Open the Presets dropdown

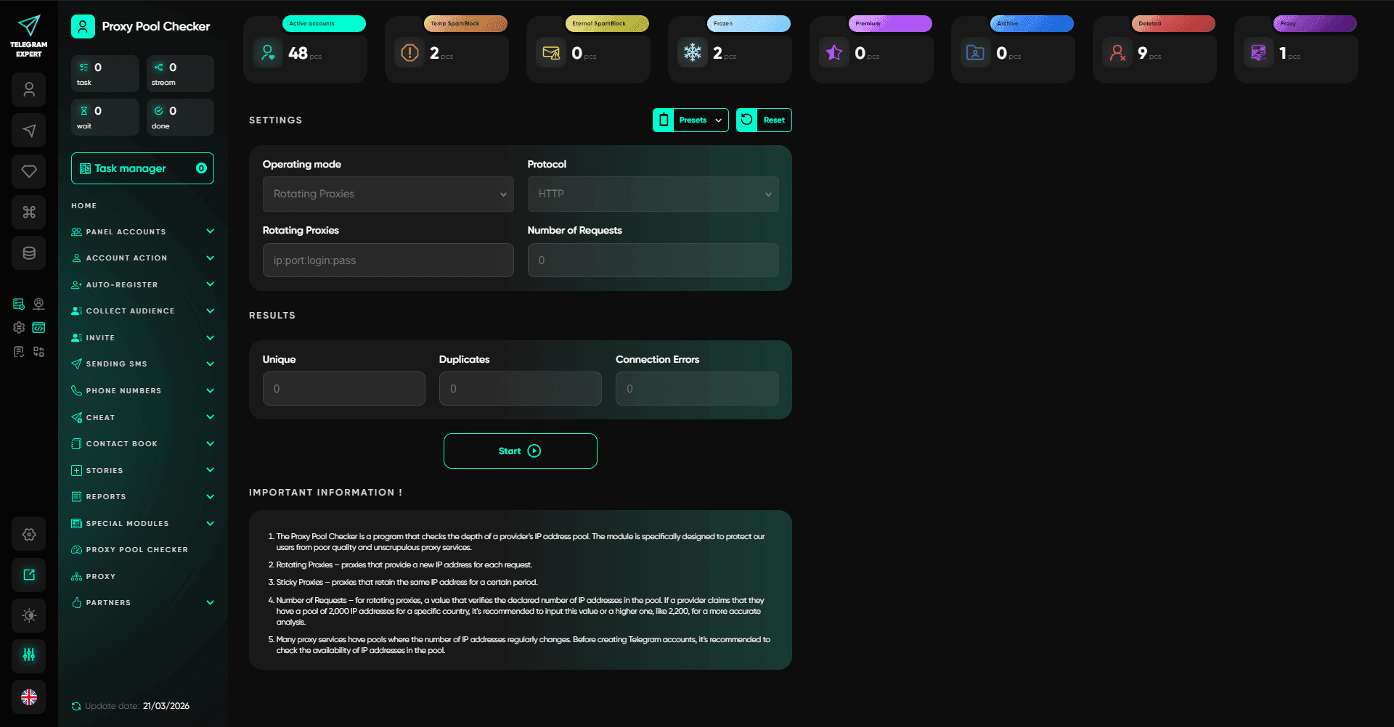(690, 120)
